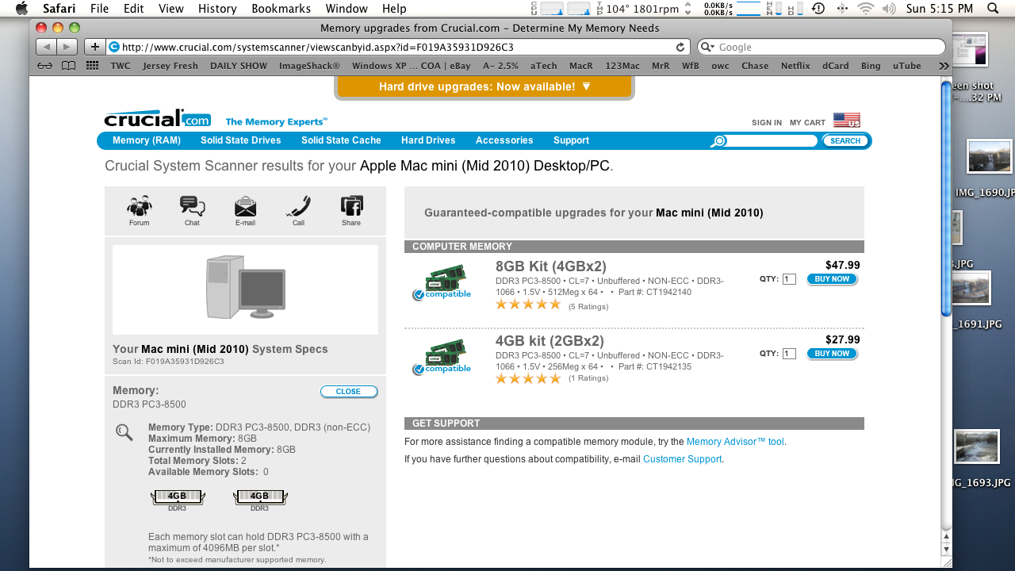Open the File menu
1015x571 pixels.
pos(100,9)
